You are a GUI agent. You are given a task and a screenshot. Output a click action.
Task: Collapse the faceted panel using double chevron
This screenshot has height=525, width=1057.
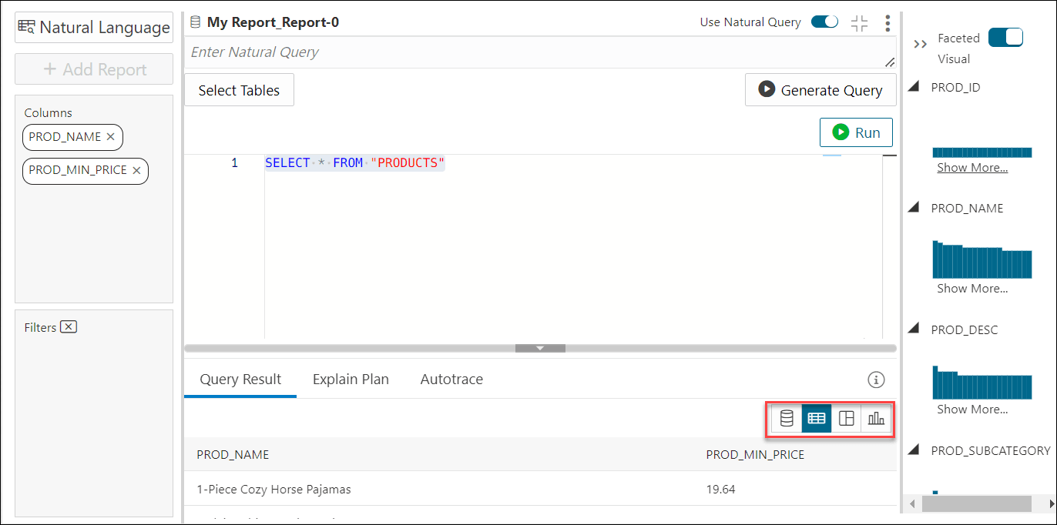920,45
